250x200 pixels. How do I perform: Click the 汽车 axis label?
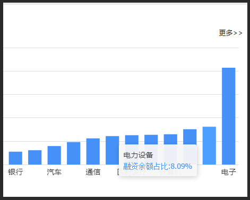[54, 172]
